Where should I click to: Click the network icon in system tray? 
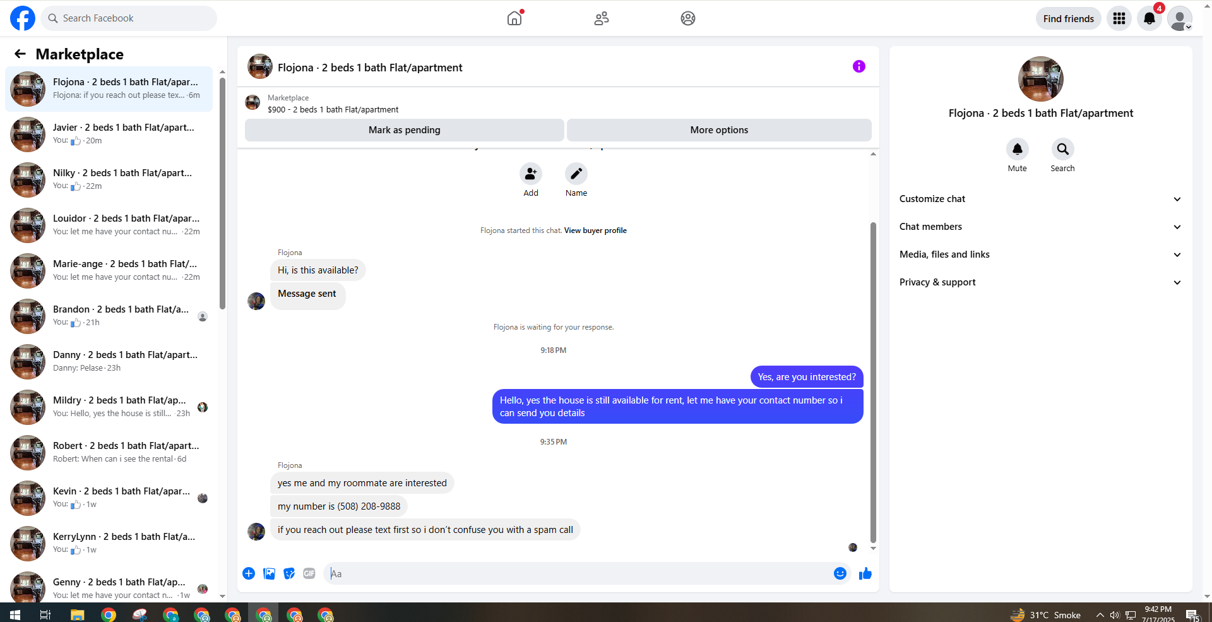pyautogui.click(x=1131, y=615)
